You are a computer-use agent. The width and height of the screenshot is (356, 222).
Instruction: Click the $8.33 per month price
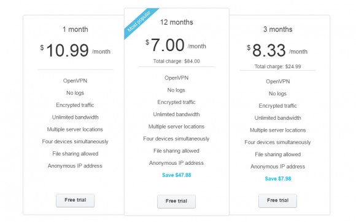277,50
